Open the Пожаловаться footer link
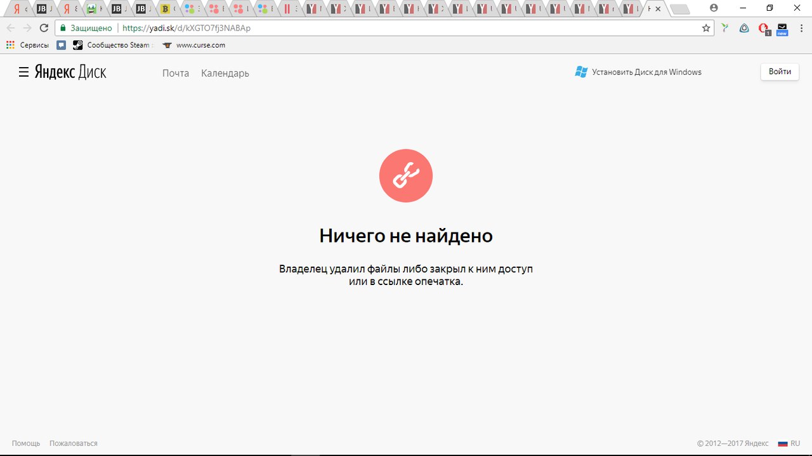Screen dimensions: 812x456 [x=74, y=443]
